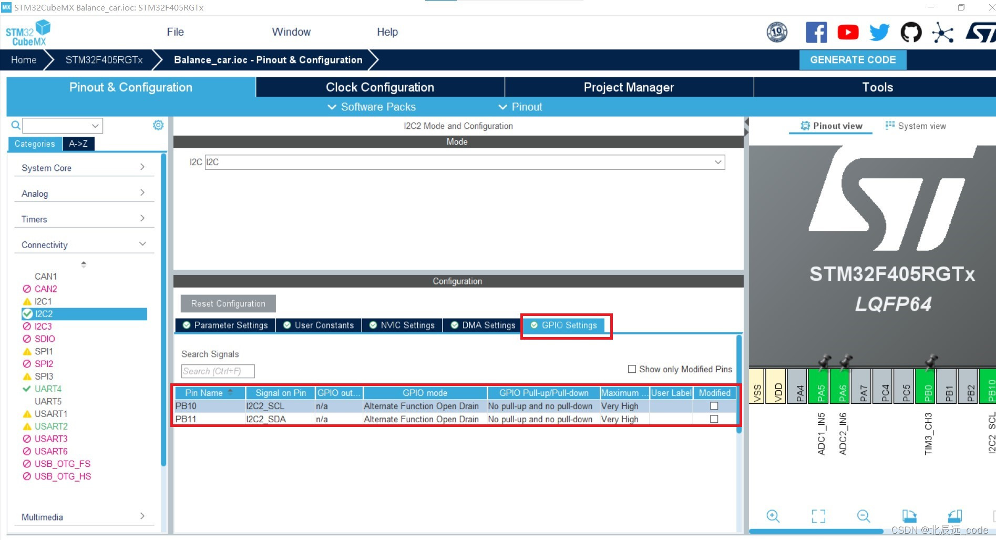Zoom in on the chip pinout
The width and height of the screenshot is (996, 540).
[x=773, y=516]
